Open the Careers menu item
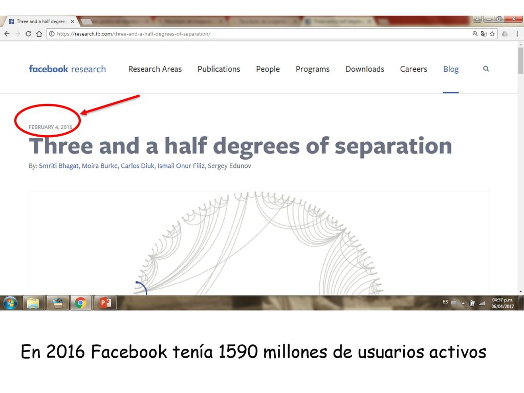 coord(413,69)
